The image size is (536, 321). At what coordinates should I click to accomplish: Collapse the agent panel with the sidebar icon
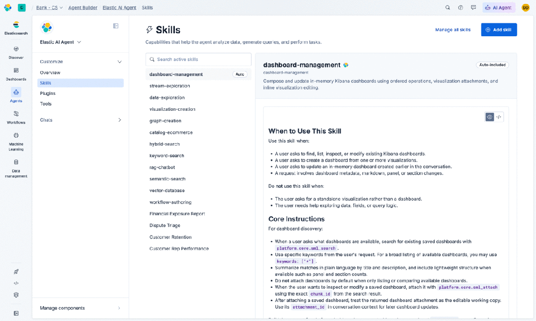(x=116, y=26)
